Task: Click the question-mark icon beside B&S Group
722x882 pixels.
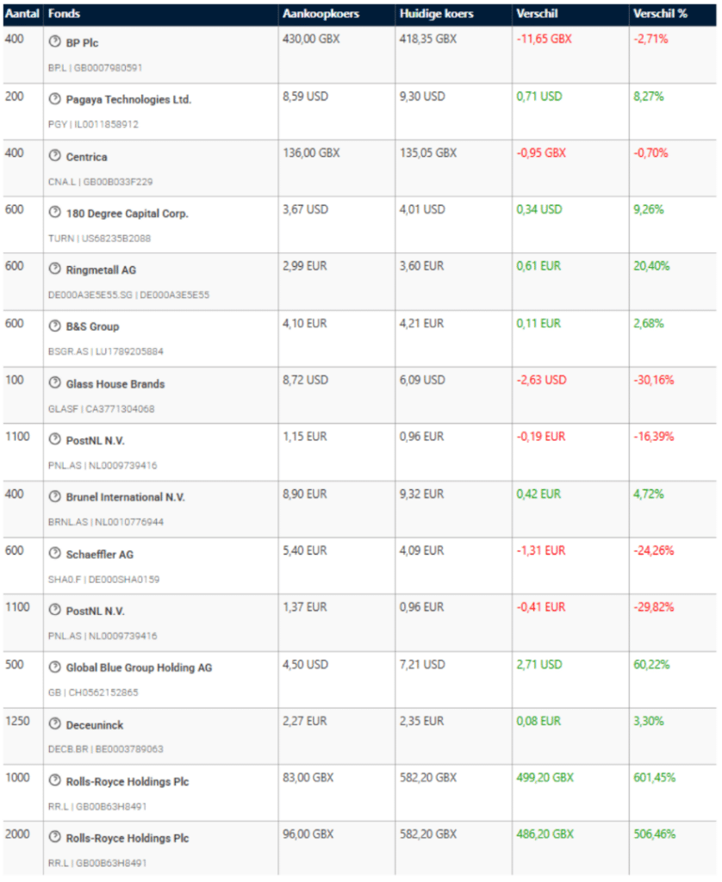Action: pyautogui.click(x=55, y=326)
